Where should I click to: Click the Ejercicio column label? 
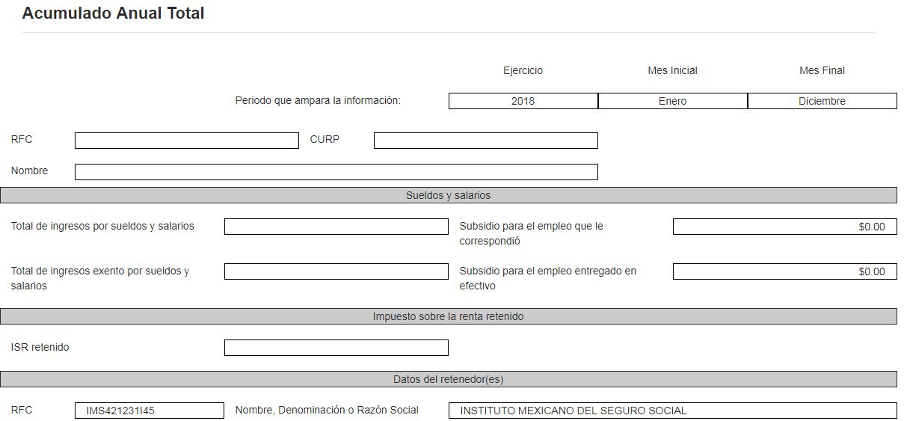click(523, 70)
